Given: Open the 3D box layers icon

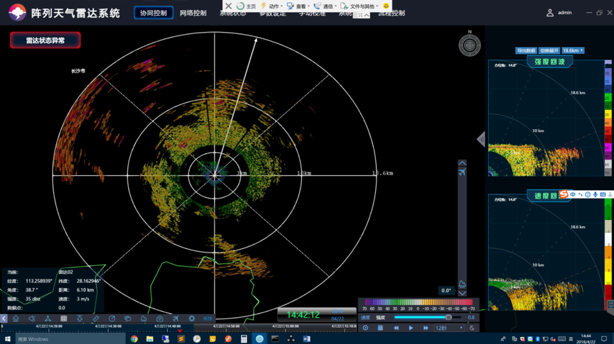Looking at the screenshot, I should click(x=128, y=318).
